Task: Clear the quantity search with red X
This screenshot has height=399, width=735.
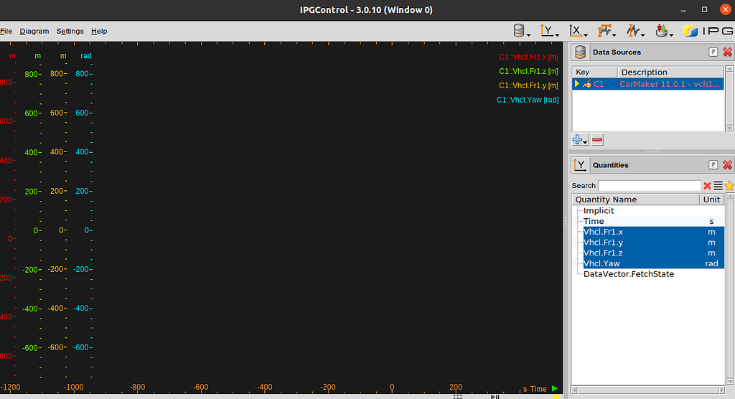Action: [707, 186]
